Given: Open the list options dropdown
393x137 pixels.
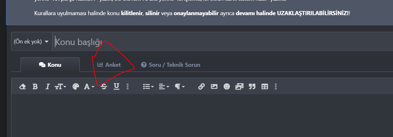Looking at the screenshot, I should (x=148, y=87).
